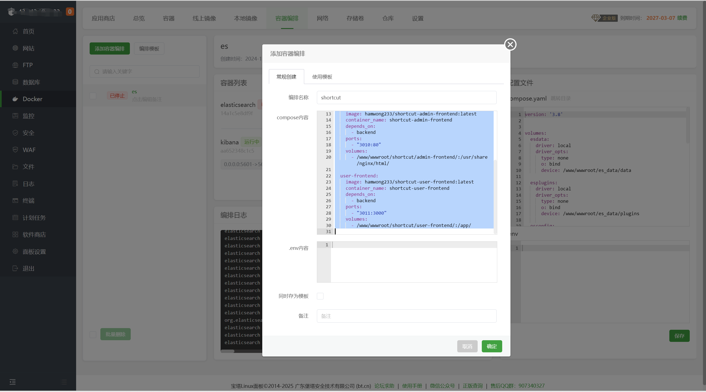The height and width of the screenshot is (392, 706).
Task: Click the 批量删除 button
Action: (x=116, y=334)
